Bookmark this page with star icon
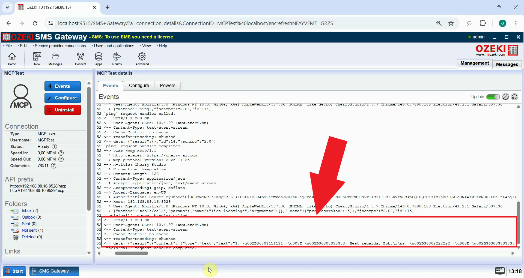Screen dimensions: 524x278 (x=451, y=23)
